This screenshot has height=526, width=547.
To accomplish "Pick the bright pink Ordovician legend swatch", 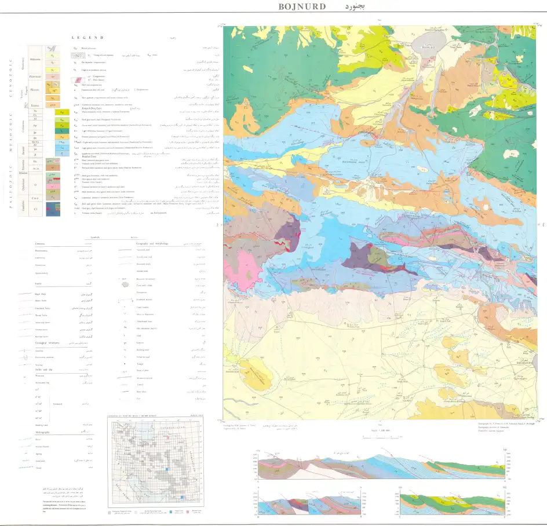I will coord(53,187).
